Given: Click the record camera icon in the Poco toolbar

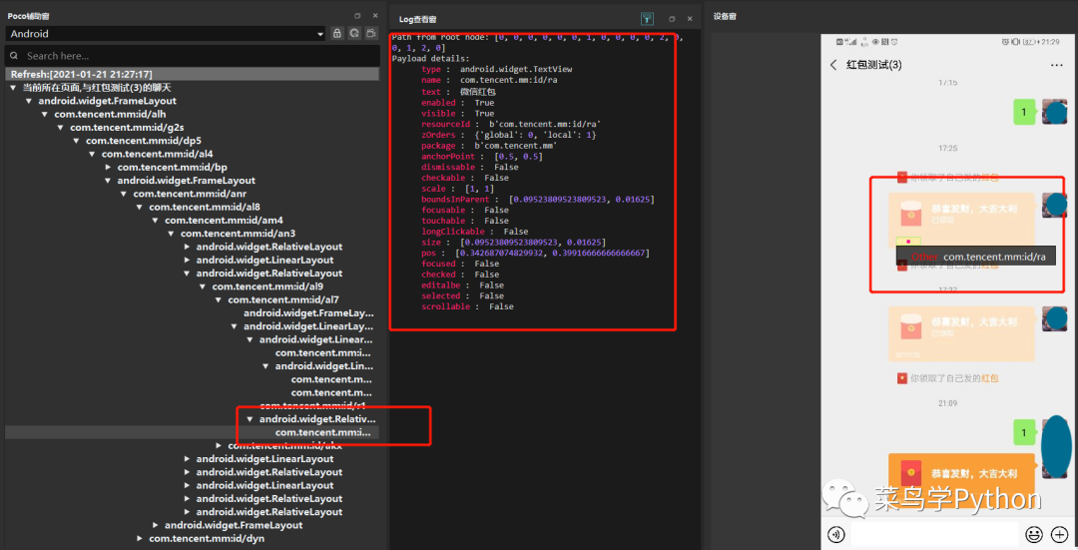Looking at the screenshot, I should click(371, 33).
